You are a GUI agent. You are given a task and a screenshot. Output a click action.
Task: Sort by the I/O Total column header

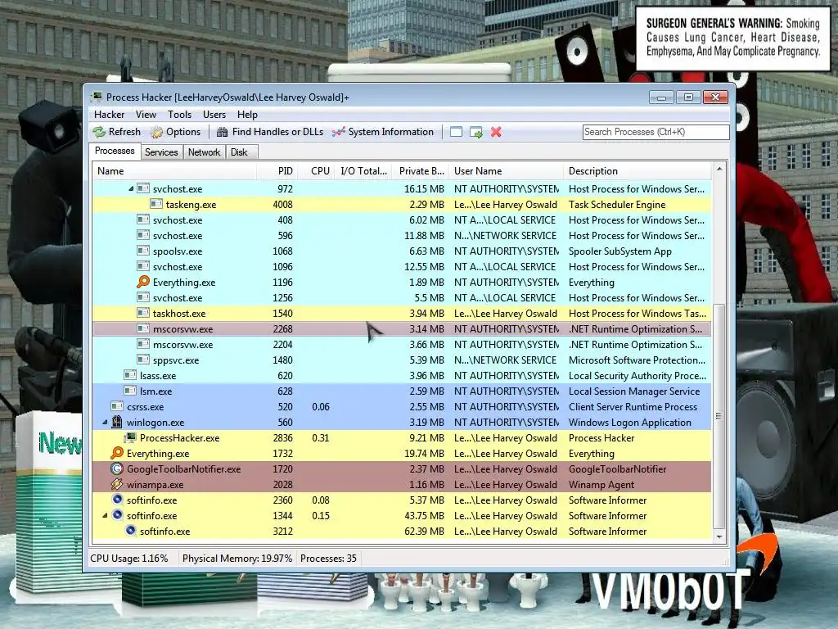coord(364,171)
